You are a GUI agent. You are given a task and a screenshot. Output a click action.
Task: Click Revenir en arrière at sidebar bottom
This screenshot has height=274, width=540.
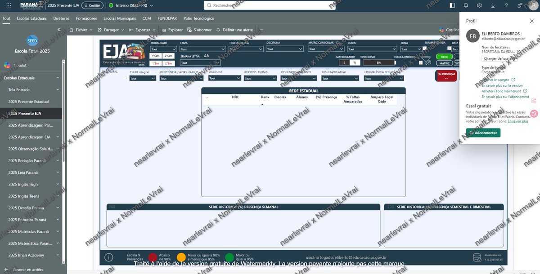click(x=25, y=270)
